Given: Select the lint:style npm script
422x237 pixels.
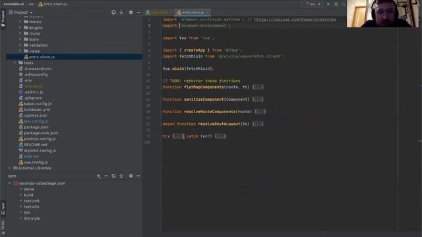Looking at the screenshot, I should point(32,219).
